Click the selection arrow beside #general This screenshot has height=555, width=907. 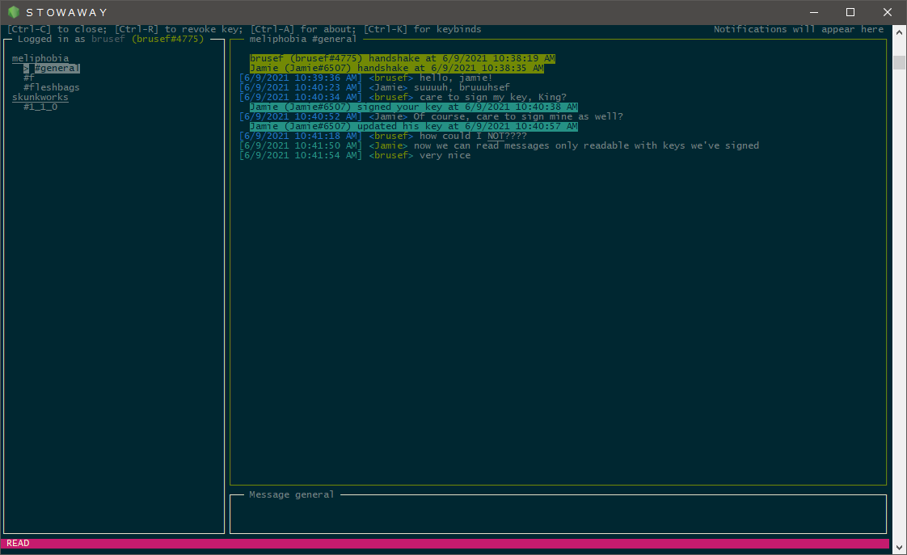tap(26, 69)
